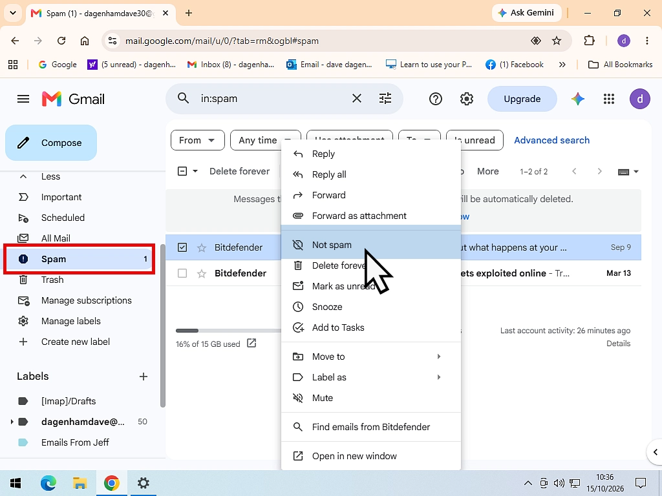The width and height of the screenshot is (662, 496).
Task: Open Windows Start menu
Action: point(16,483)
